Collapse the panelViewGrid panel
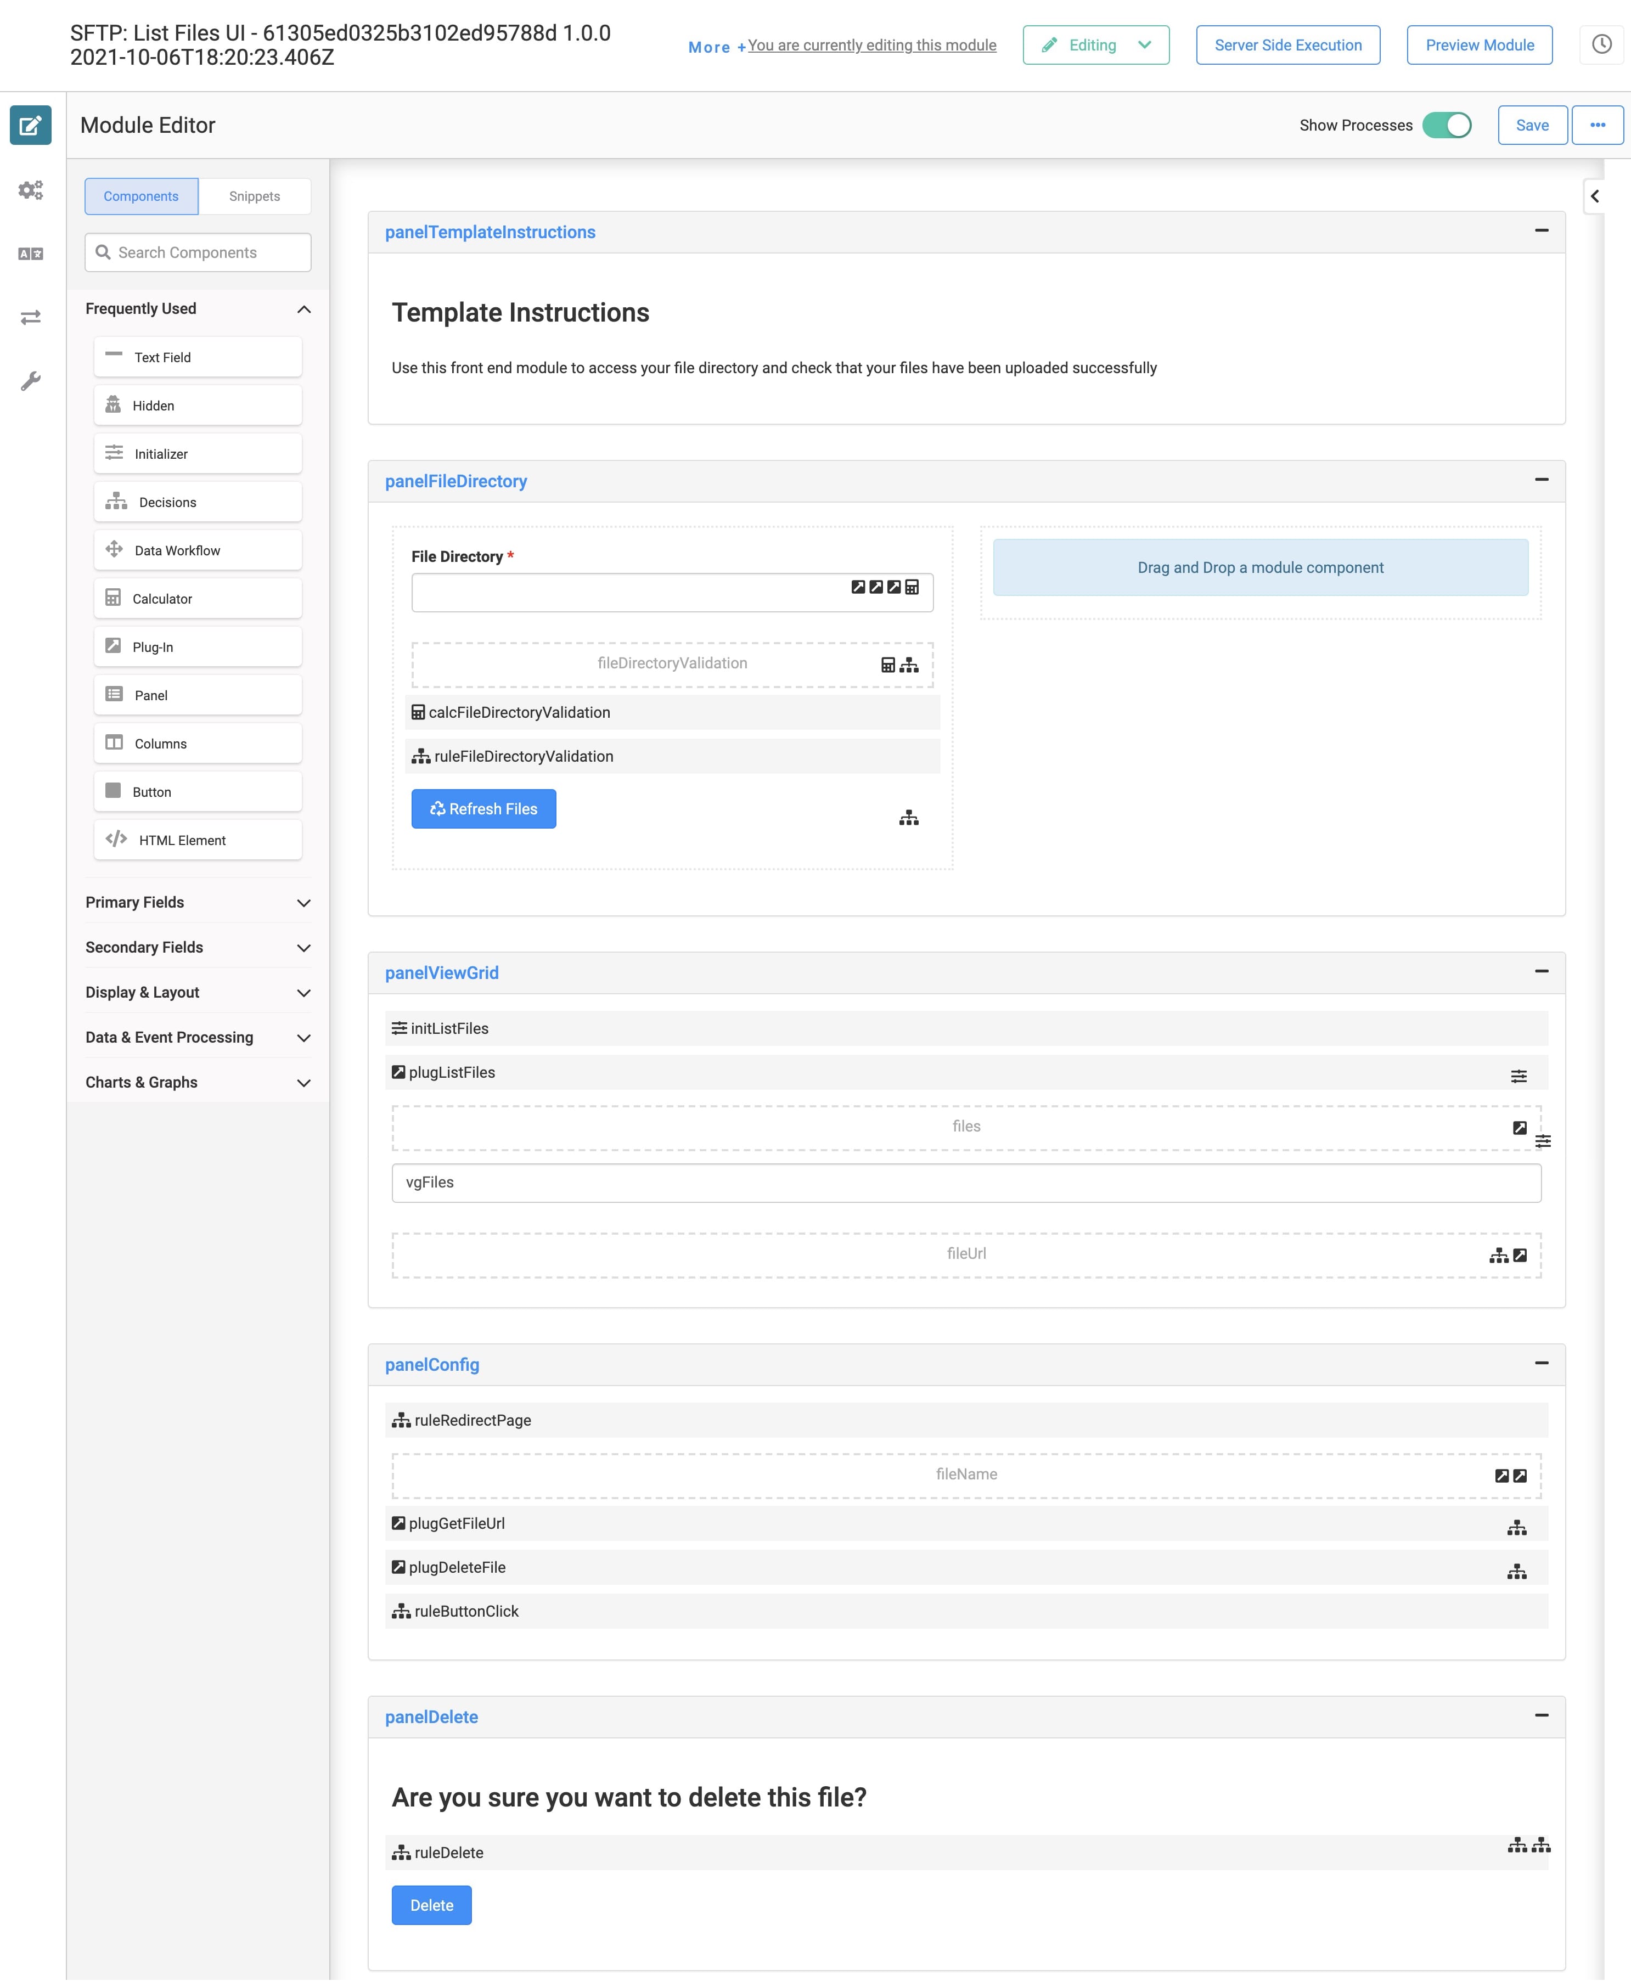The width and height of the screenshot is (1631, 1981). [x=1542, y=971]
